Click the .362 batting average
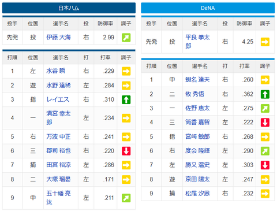The width and height of the screenshot is (277, 211). click(x=248, y=94)
